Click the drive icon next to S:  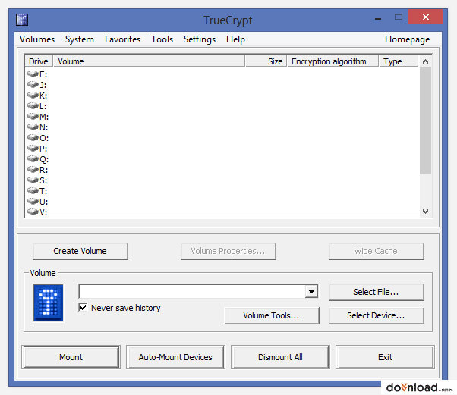33,180
